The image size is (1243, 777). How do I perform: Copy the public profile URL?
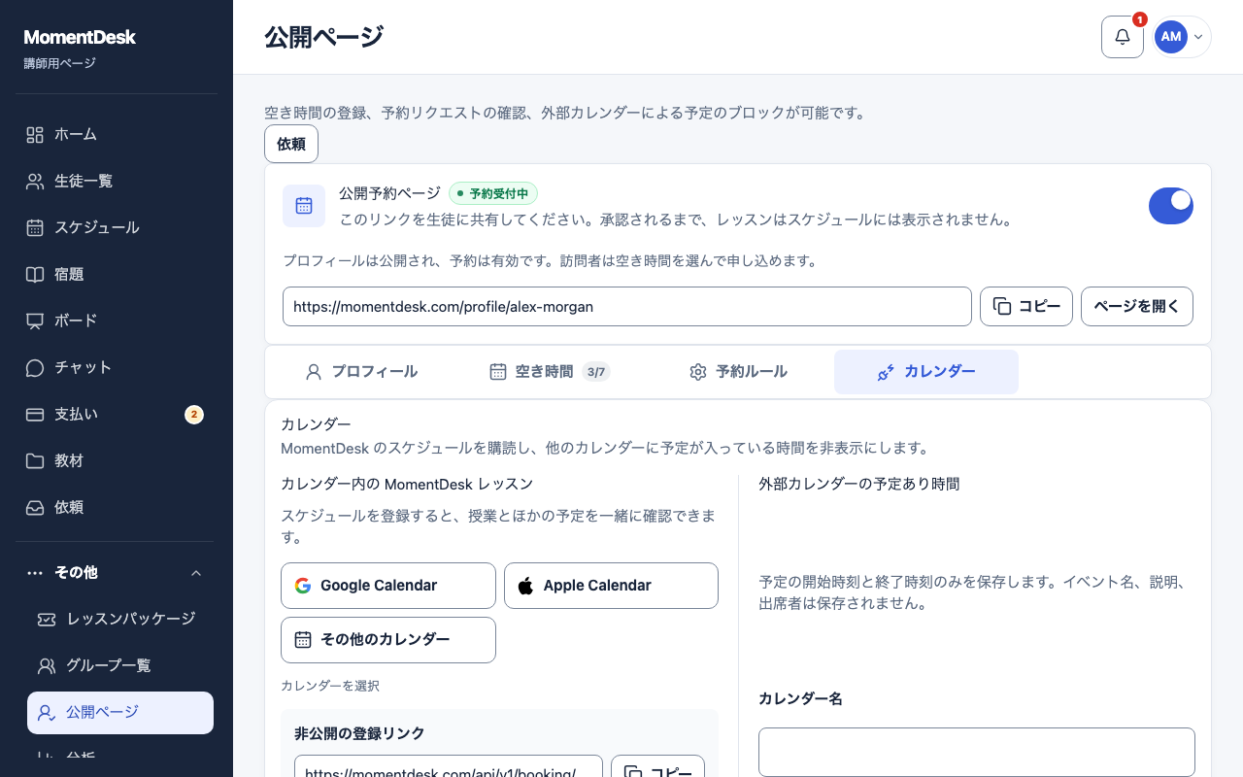1026,306
